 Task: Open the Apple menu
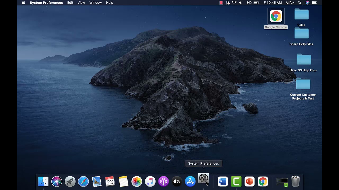[x=23, y=3]
